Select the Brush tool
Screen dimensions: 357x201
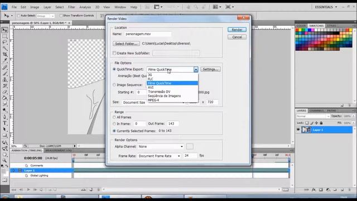4,74
